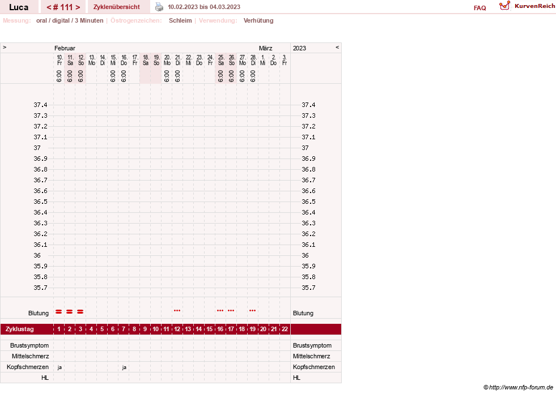Click the 'Zyklustag' row header

point(19,329)
